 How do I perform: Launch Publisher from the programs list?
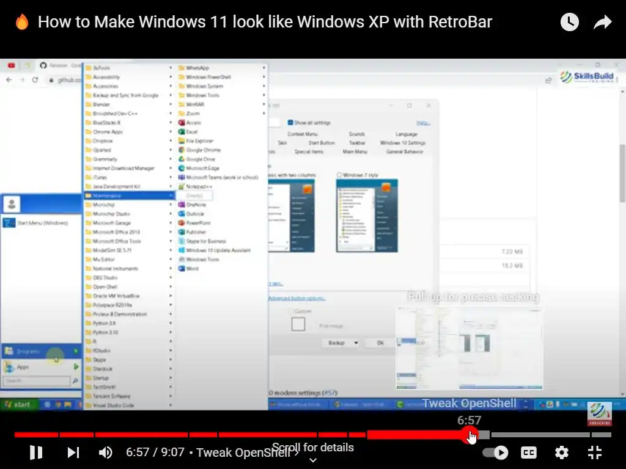coord(221,232)
